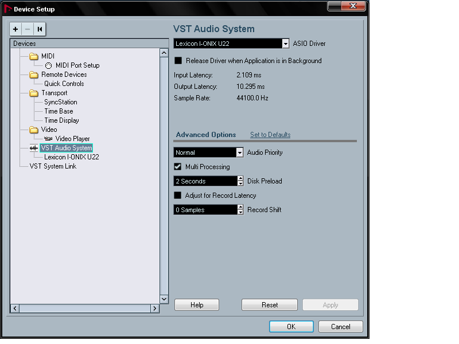Select MIDI Port Setup in device tree
This screenshot has height=344, width=459.
click(77, 65)
